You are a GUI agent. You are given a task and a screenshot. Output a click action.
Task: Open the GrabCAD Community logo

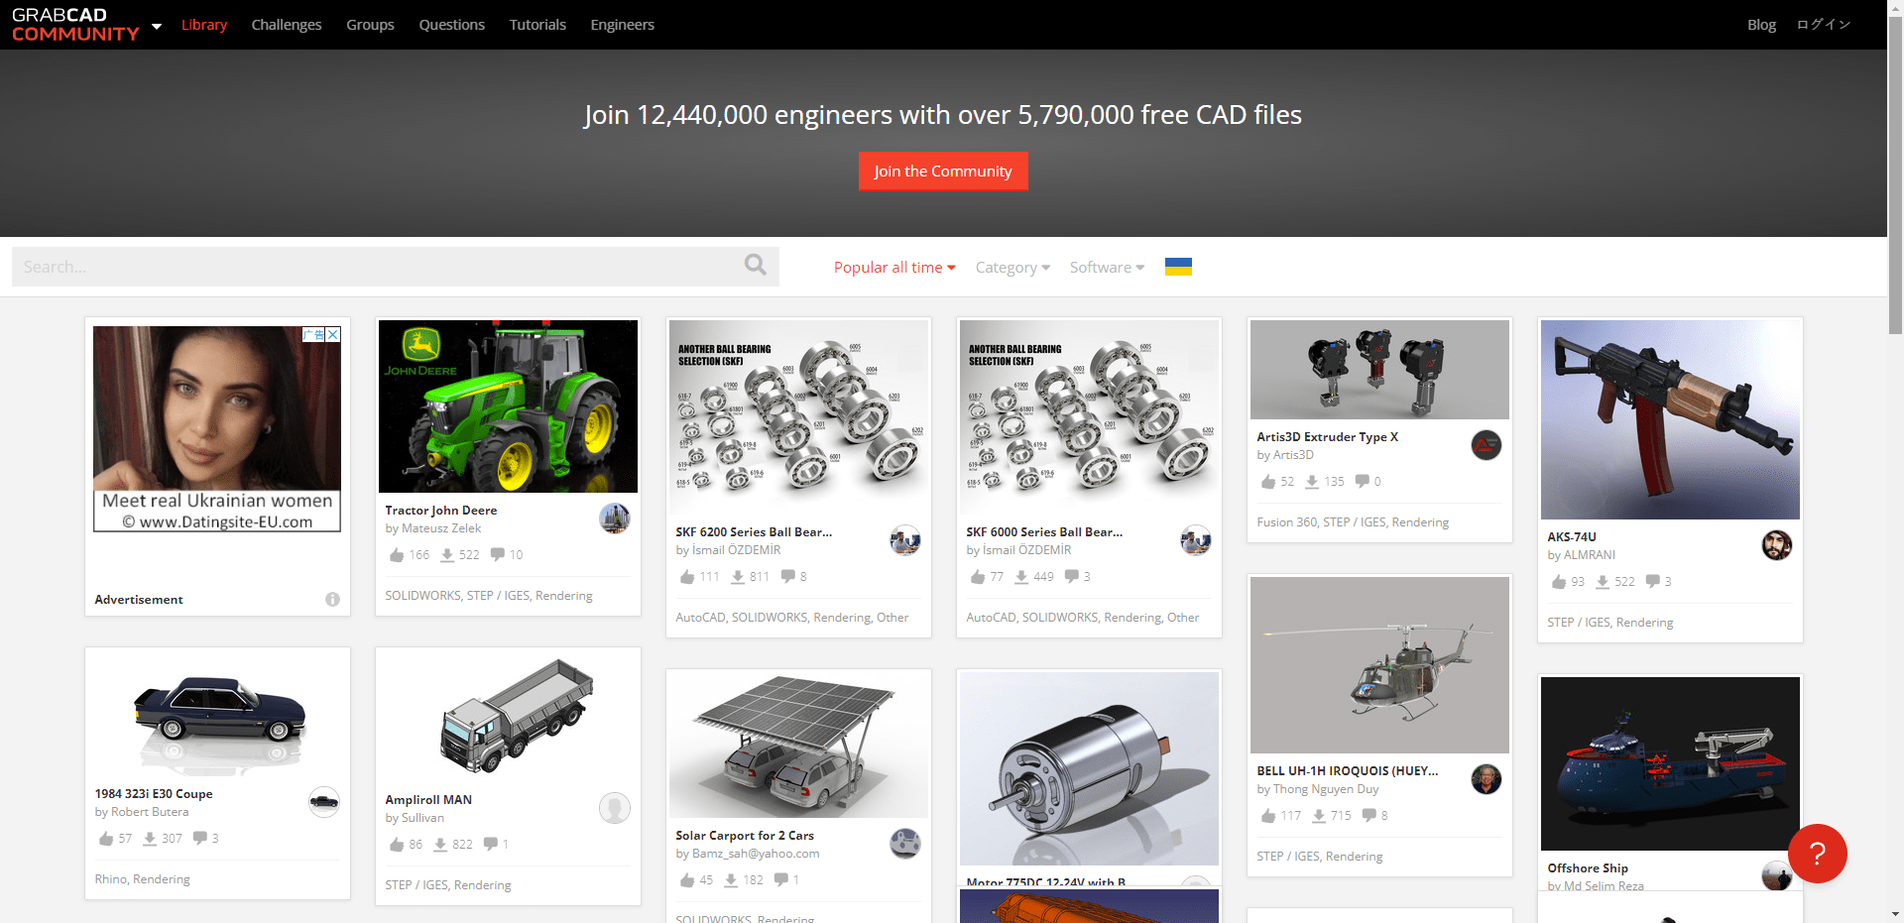tap(75, 25)
